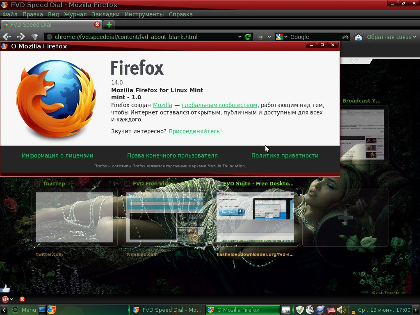Screen dimensions: 420x315
Task: Open the panel Menu button
Action: coord(23,310)
